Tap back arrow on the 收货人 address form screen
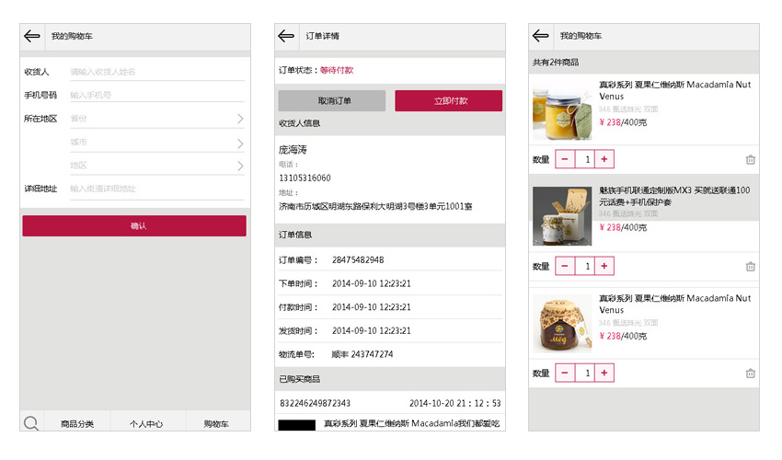782x460 pixels. 32,37
